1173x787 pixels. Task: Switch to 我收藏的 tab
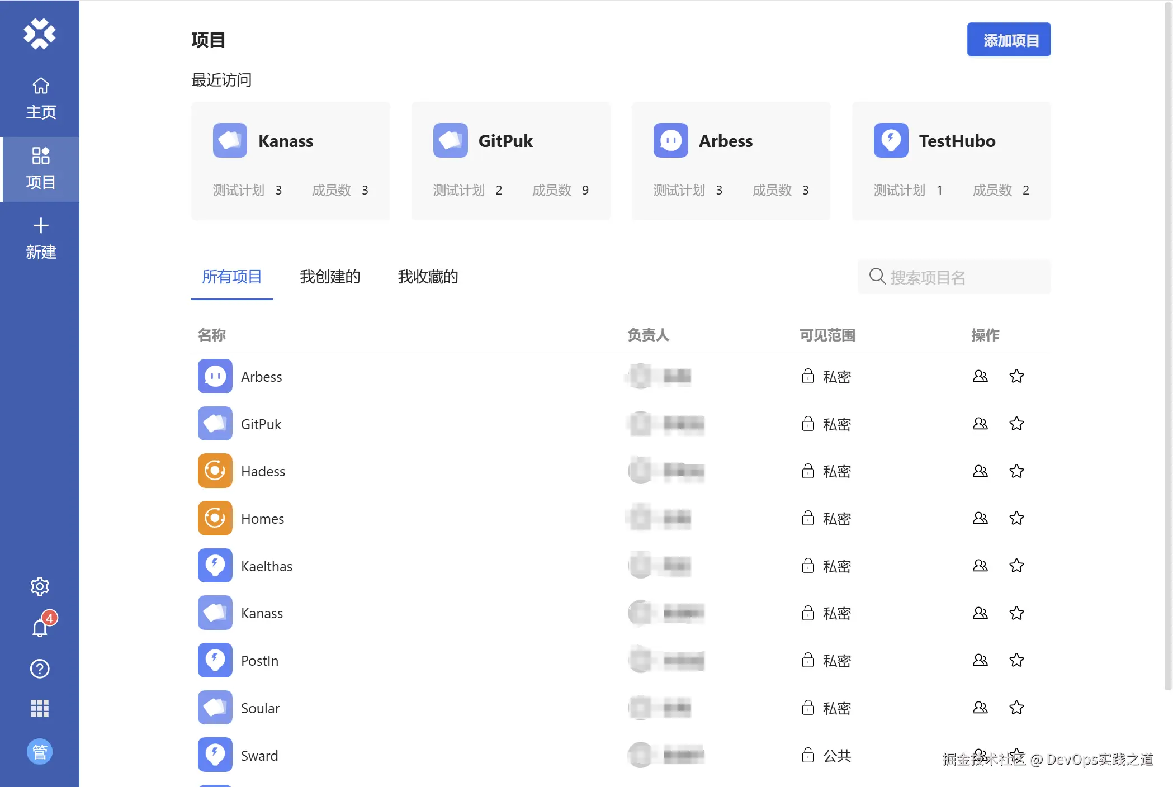point(428,277)
